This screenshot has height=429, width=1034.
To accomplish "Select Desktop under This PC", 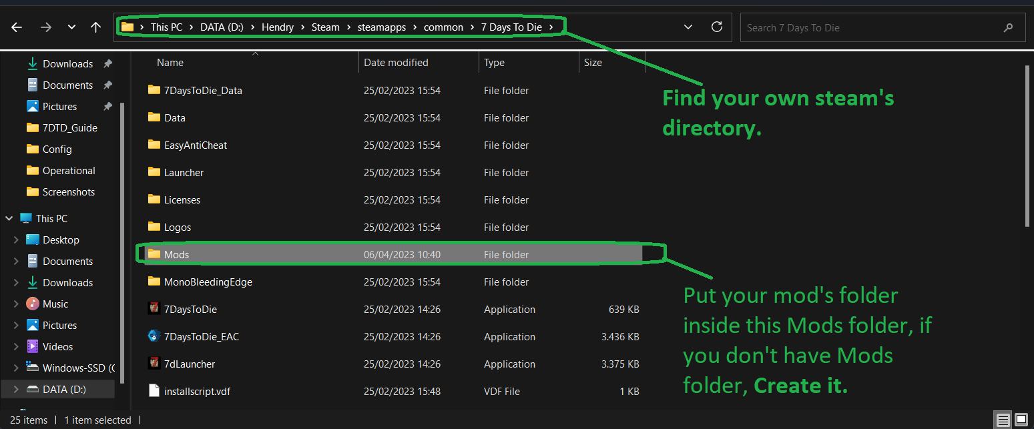I will (x=61, y=240).
